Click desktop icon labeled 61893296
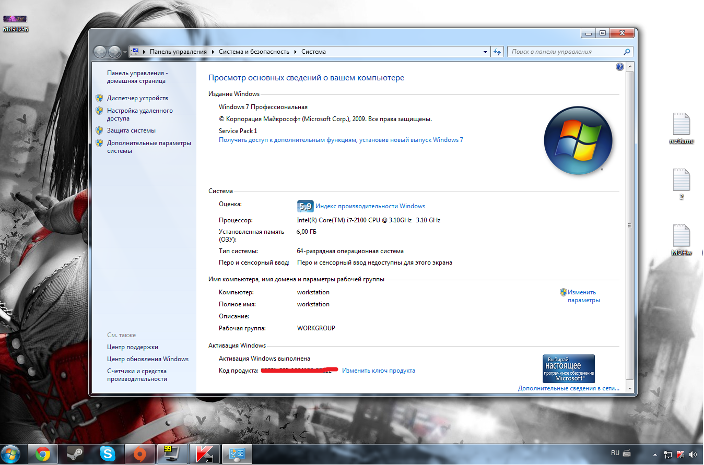This screenshot has height=465, width=704. [16, 23]
